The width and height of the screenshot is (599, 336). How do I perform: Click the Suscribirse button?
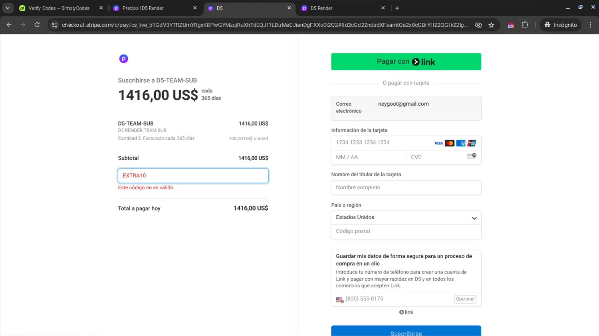(406, 331)
